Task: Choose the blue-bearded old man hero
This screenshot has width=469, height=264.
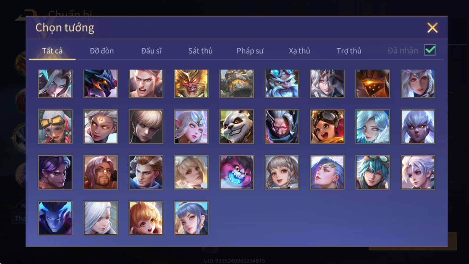Action: click(282, 83)
